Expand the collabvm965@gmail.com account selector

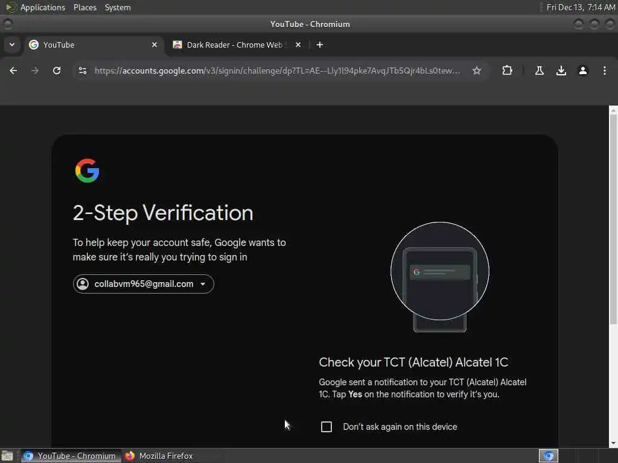point(144,284)
